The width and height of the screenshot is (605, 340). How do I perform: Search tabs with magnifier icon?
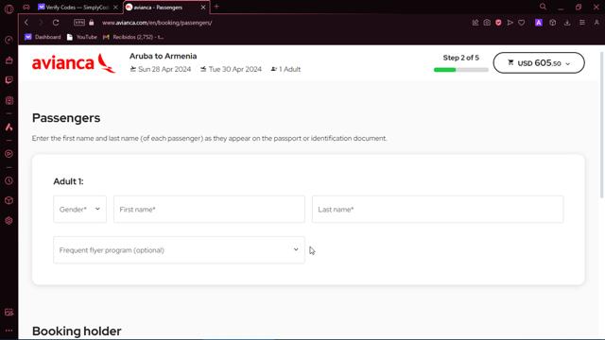click(543, 7)
